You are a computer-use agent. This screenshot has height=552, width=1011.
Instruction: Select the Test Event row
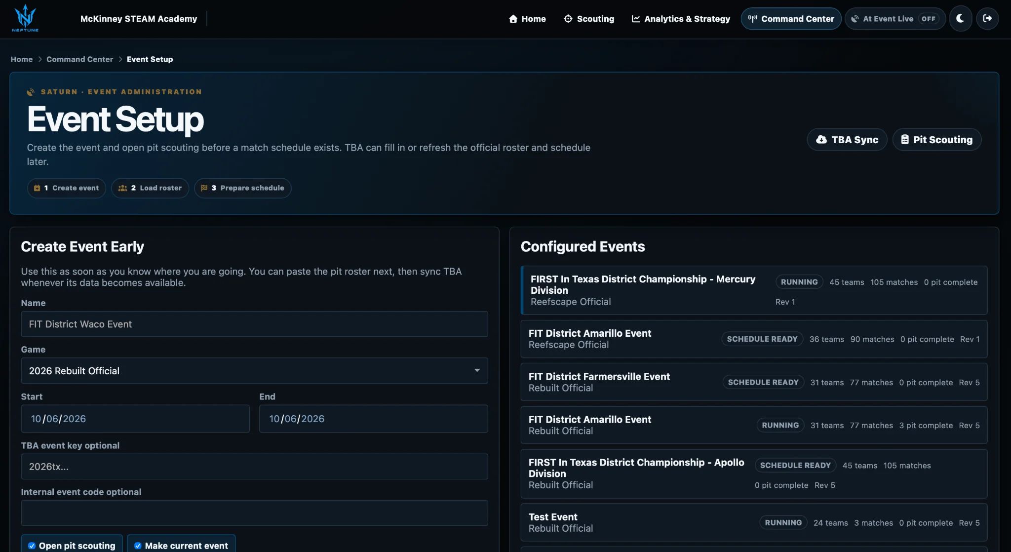coord(754,522)
